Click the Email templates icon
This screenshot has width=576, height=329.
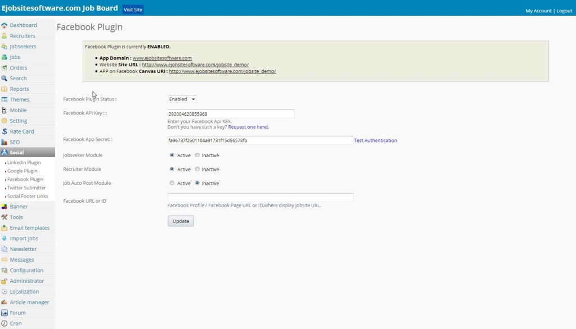point(4,228)
